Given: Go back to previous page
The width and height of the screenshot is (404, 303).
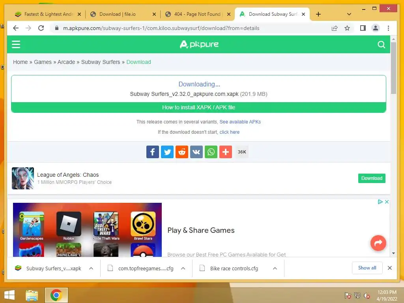Looking at the screenshot, I should (16, 28).
